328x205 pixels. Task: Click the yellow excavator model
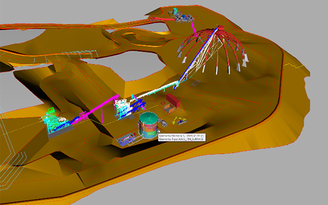180,120
